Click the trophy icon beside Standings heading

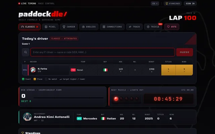pos(23,133)
